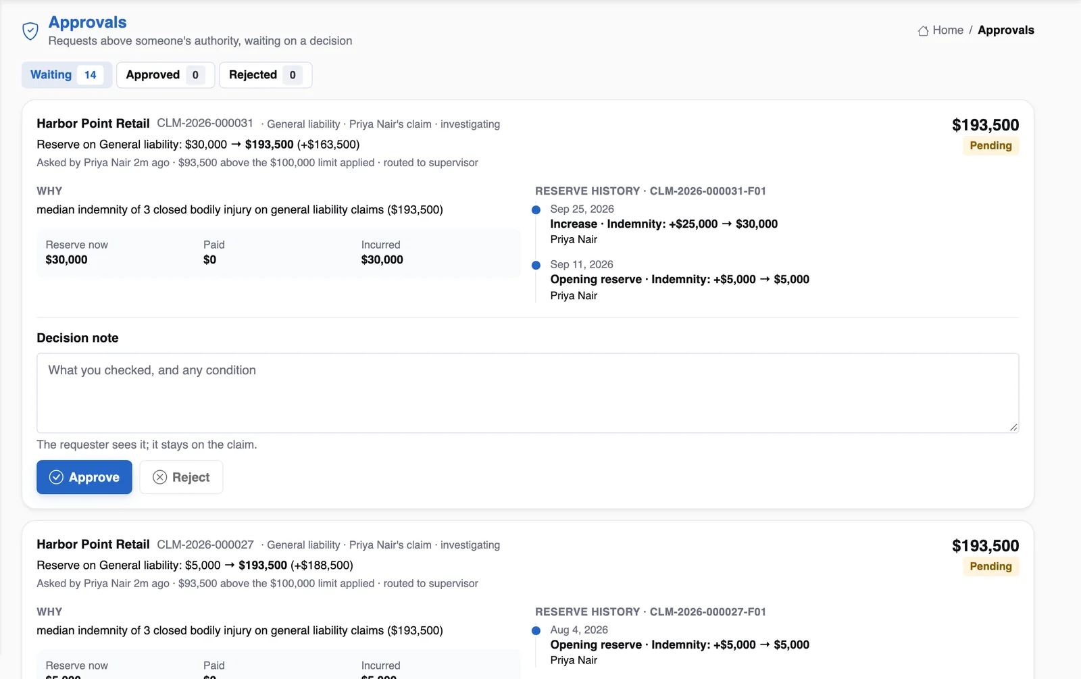Open the Waiting tab
1081x679 pixels.
pos(67,75)
